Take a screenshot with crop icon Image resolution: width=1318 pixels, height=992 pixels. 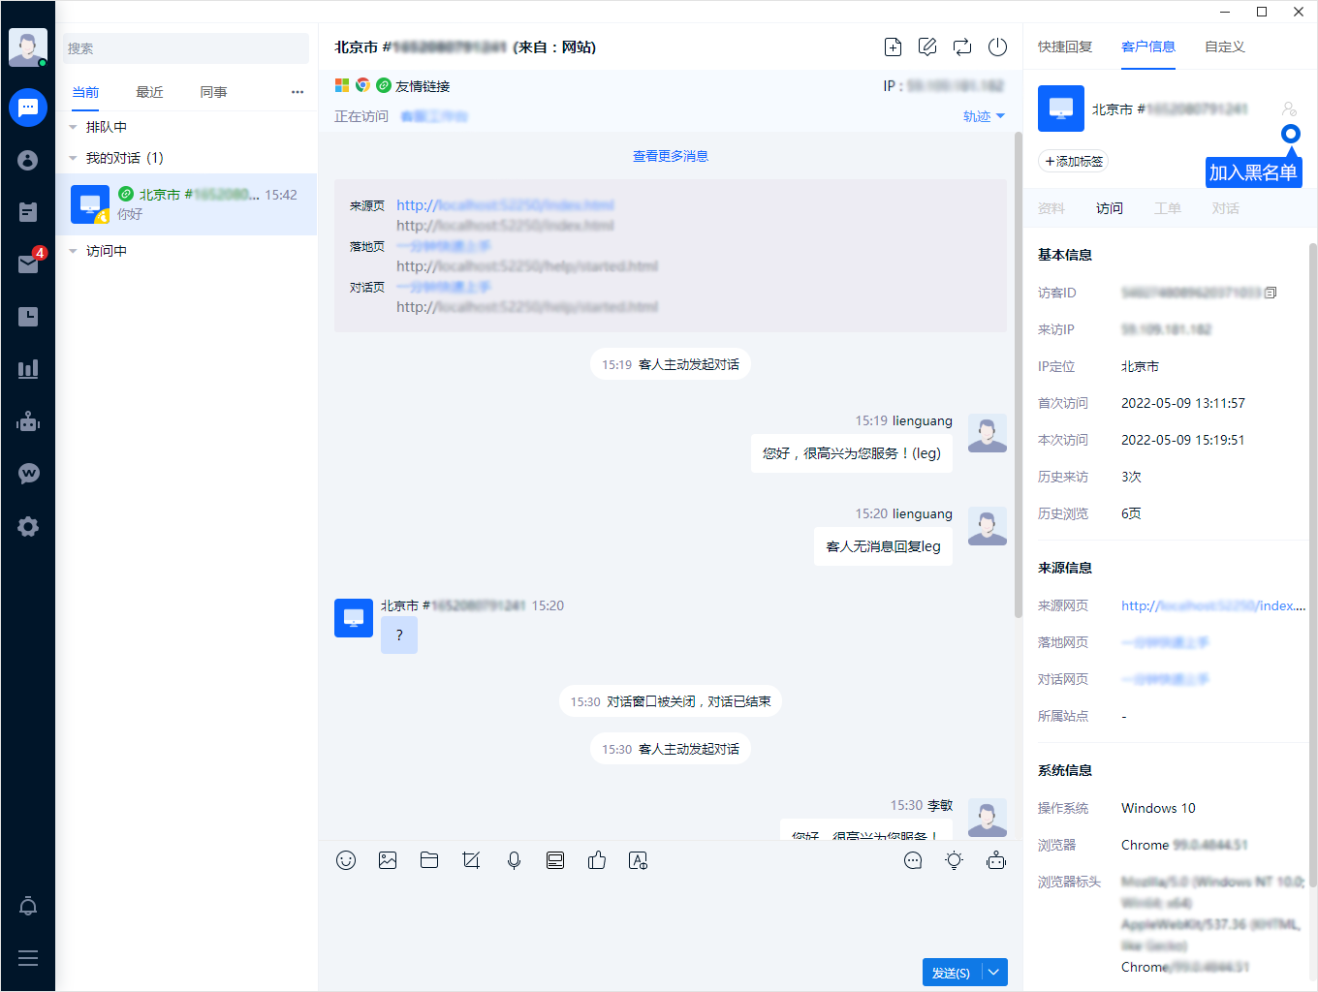coord(472,860)
